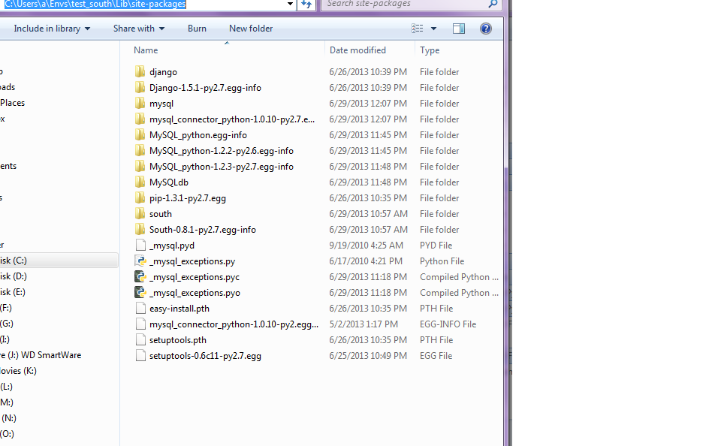This screenshot has width=721, height=446.
Task: Click Recent Places in the navigation pane
Action: click(x=13, y=103)
